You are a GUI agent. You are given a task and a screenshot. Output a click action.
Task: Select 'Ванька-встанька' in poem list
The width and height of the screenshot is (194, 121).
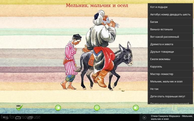click(170, 29)
